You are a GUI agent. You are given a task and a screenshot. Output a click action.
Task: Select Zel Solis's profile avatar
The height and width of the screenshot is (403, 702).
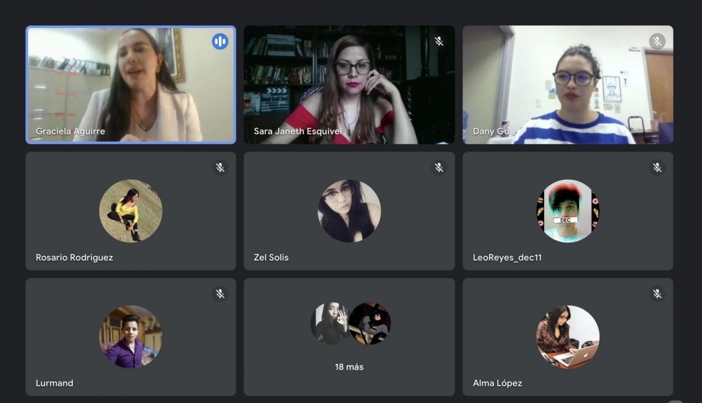349,211
